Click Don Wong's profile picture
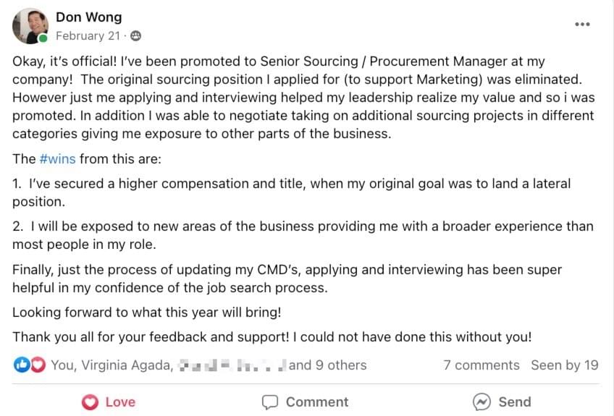This screenshot has height=416, width=614. [x=30, y=26]
